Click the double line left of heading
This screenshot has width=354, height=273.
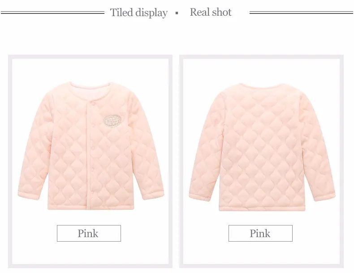click(x=52, y=13)
